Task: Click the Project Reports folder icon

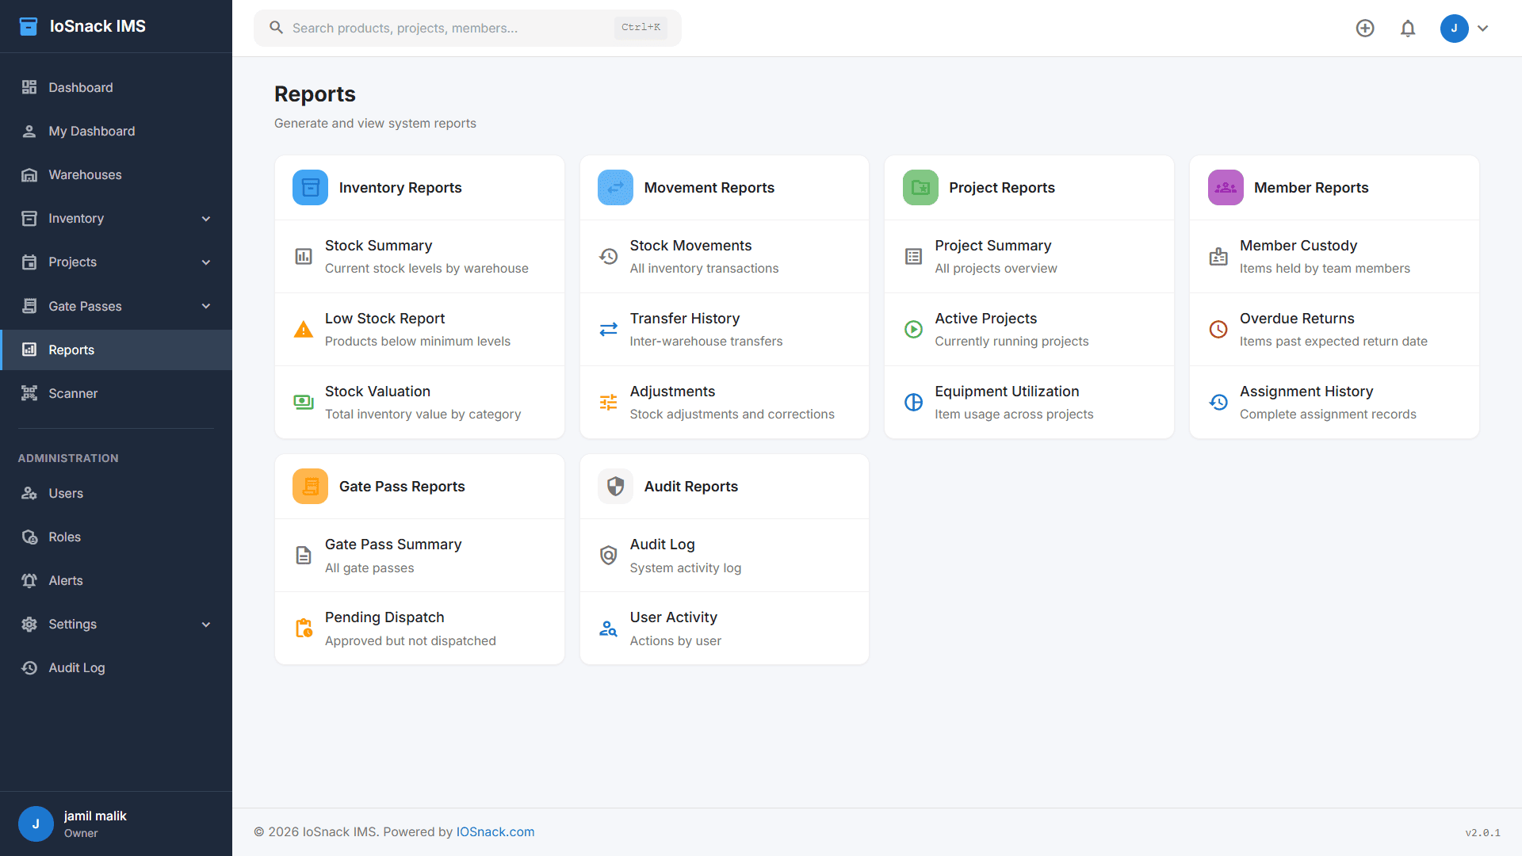Action: coord(920,188)
